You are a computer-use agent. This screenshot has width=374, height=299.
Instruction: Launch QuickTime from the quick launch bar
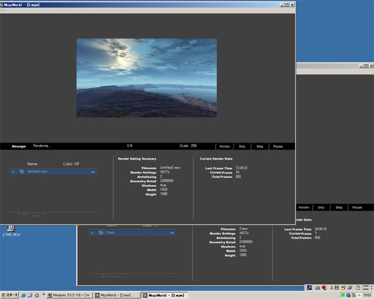37,295
